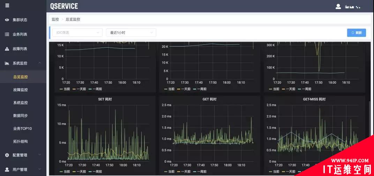
Task: Open 业务列表 in the sidebar
Action: click(x=20, y=34)
